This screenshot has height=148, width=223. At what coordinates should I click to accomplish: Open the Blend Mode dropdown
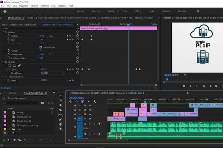pyautogui.click(x=51, y=73)
